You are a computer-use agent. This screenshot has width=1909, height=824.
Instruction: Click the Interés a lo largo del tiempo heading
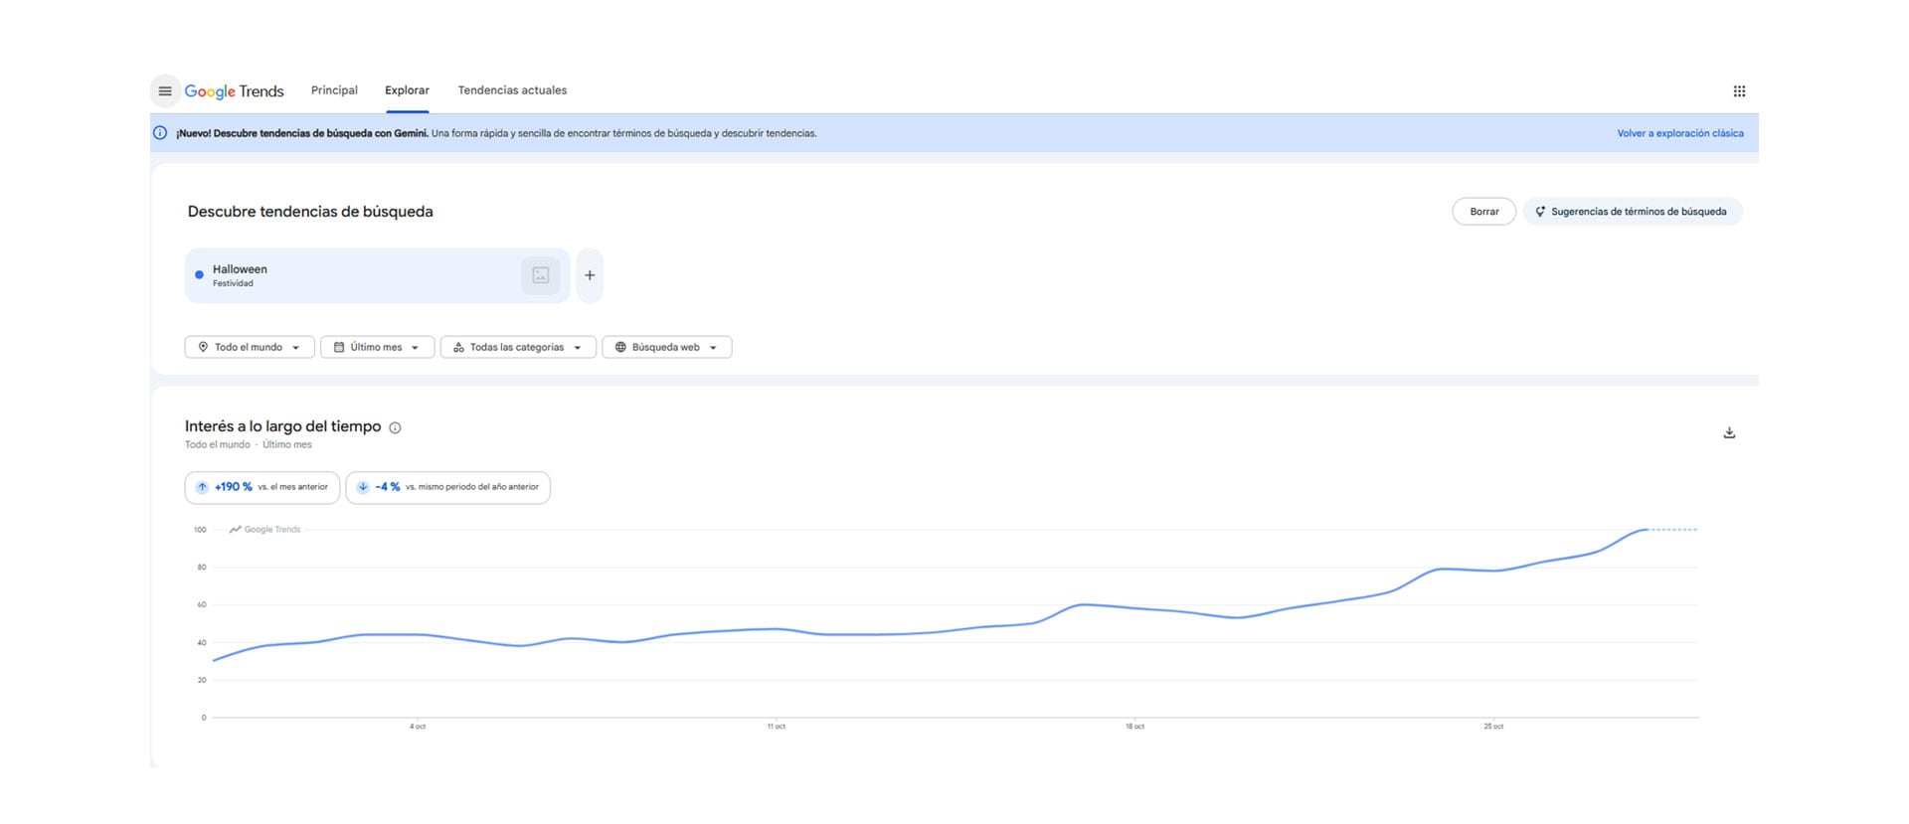coord(283,426)
